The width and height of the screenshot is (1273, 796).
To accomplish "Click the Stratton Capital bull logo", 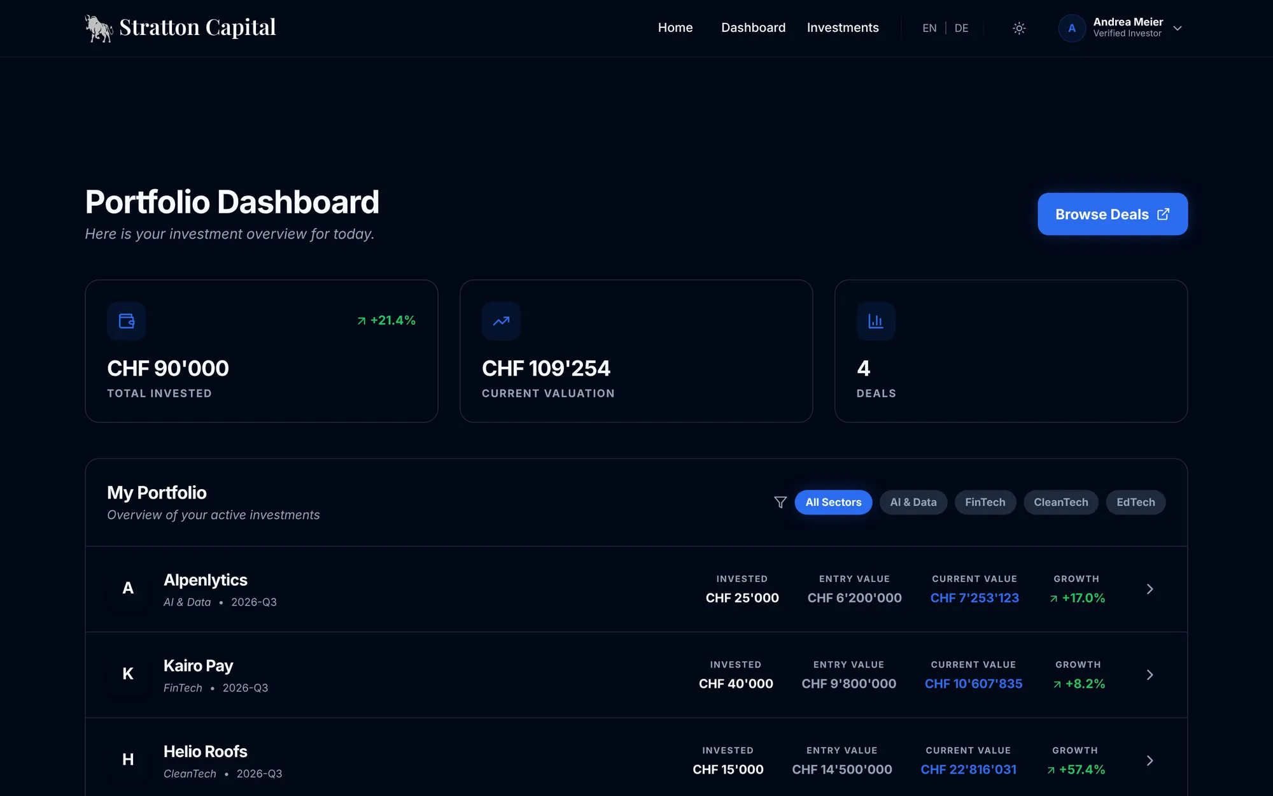I will pos(99,29).
